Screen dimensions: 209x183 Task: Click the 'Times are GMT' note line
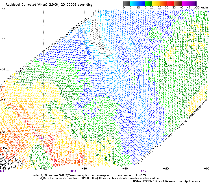pyautogui.click(x=89, y=175)
